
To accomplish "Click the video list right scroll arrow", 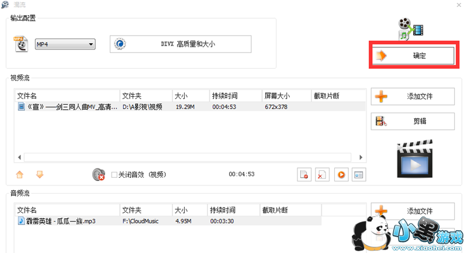I will point(361,157).
